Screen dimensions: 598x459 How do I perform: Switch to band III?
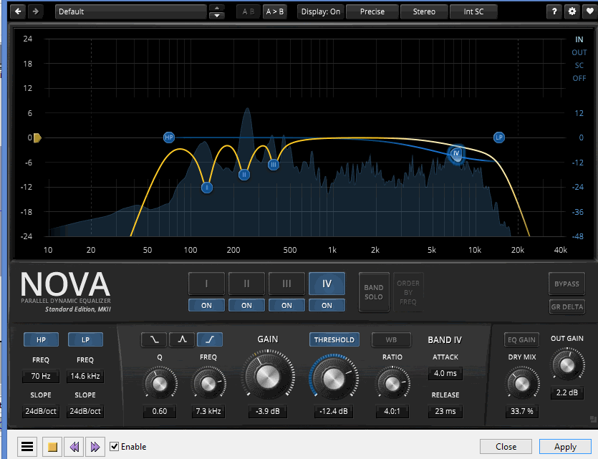(286, 284)
